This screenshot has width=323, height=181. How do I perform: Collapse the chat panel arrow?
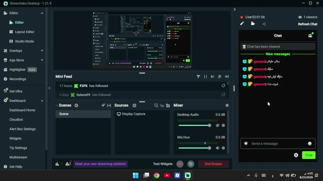(x=234, y=10)
